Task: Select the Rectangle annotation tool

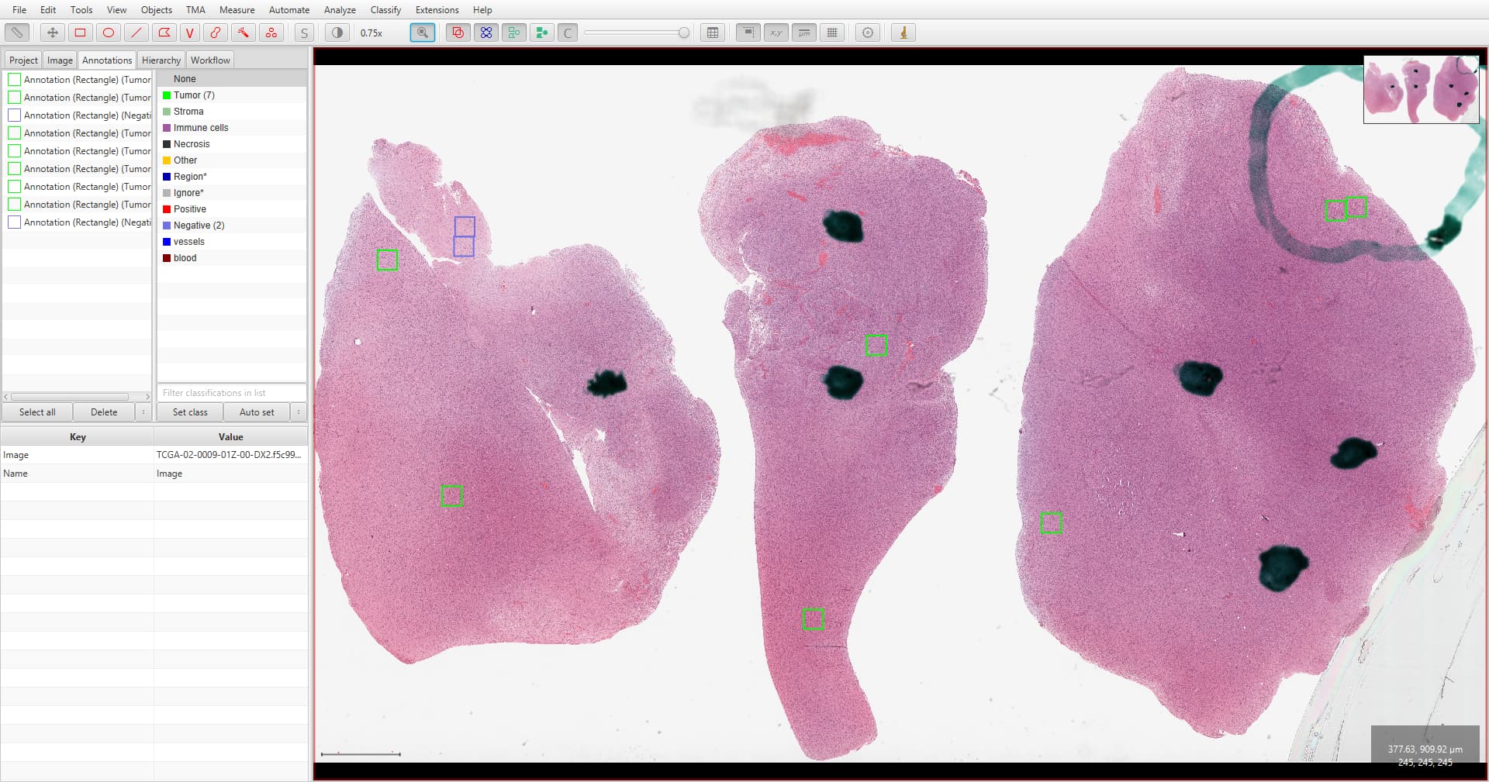Action: point(80,33)
